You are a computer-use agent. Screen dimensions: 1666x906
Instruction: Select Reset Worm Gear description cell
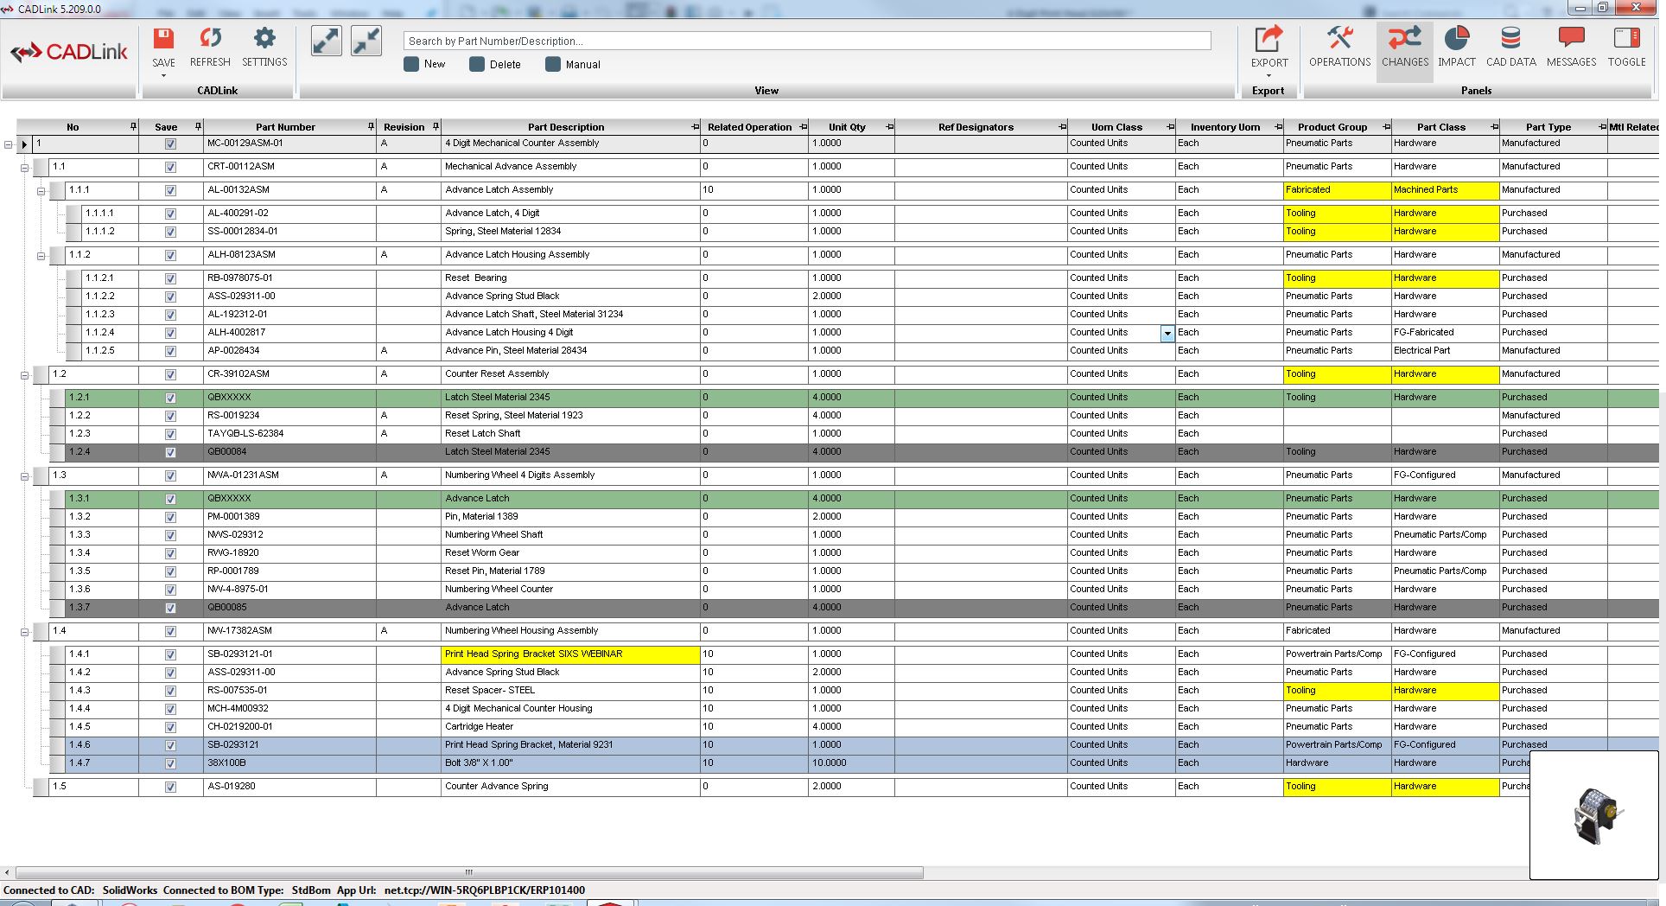570,552
